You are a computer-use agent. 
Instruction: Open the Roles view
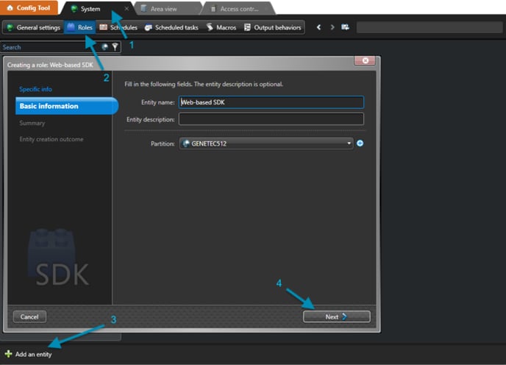tap(80, 27)
